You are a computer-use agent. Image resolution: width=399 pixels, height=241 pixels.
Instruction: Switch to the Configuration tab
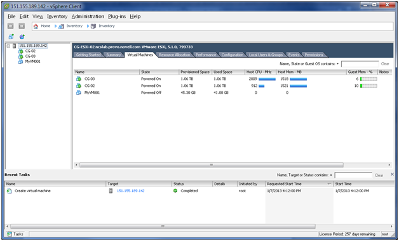[x=232, y=55]
